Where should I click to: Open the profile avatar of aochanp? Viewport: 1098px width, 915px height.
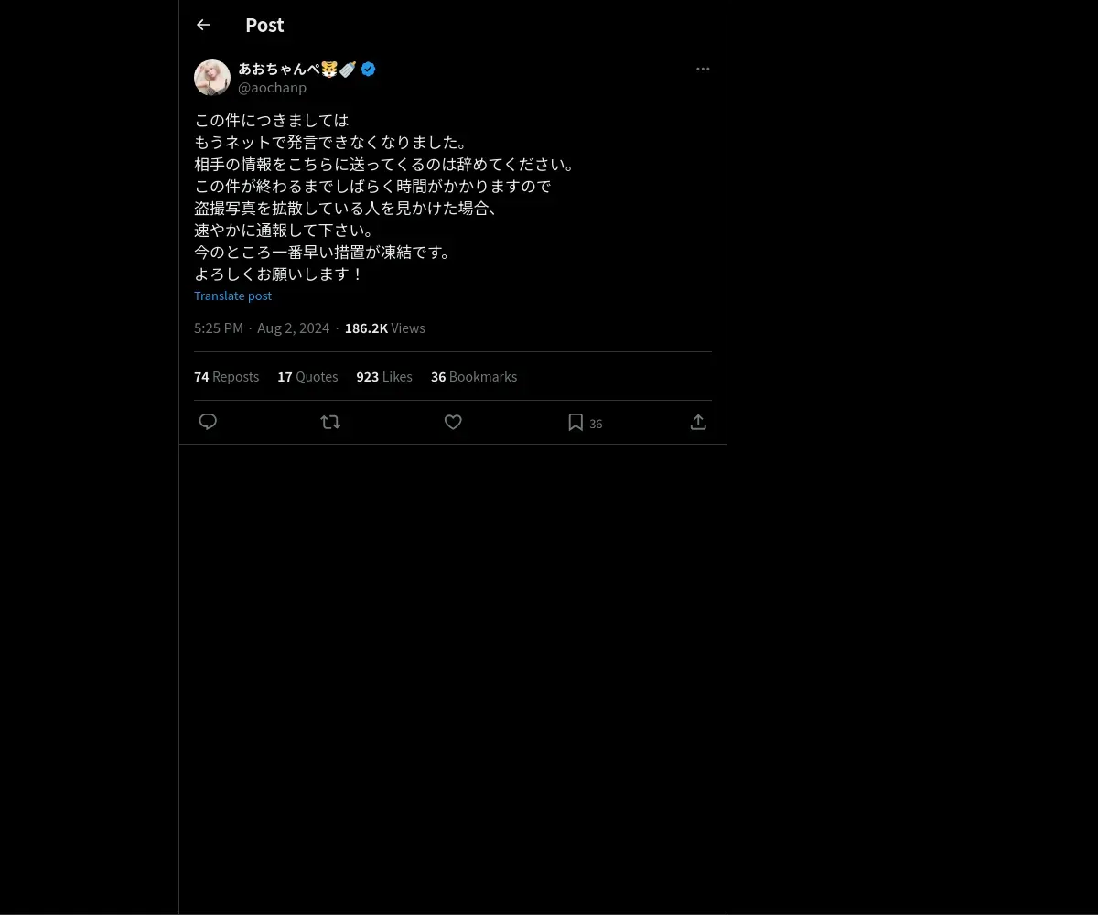pyautogui.click(x=212, y=78)
